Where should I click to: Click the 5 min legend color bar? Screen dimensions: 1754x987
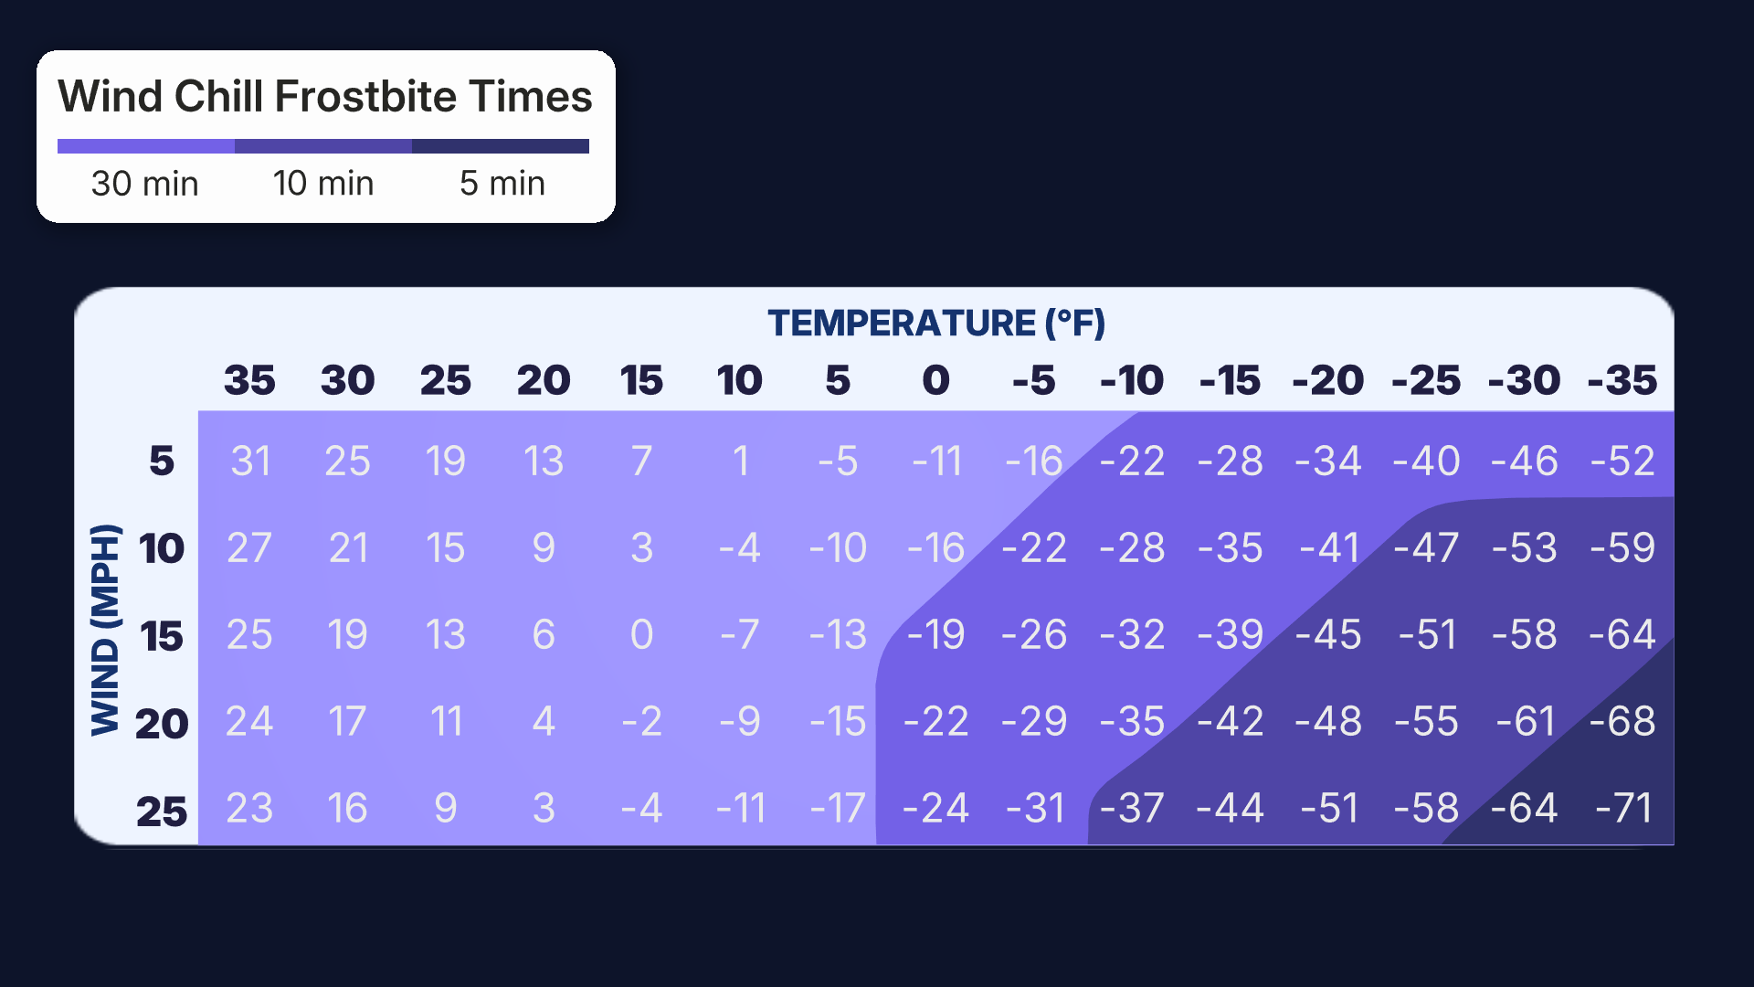pos(501,146)
